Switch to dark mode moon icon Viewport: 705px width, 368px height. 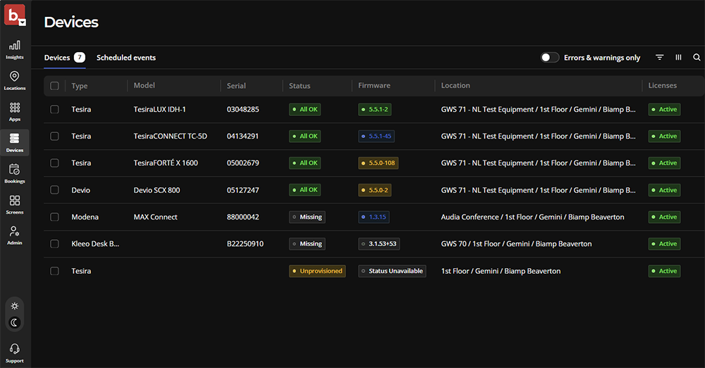tap(14, 322)
